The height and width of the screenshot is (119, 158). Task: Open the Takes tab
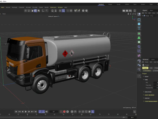pyautogui.click(x=151, y=10)
